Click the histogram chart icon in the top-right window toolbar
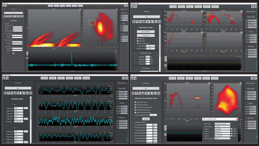The width and height of the screenshot is (259, 146). coord(144,21)
